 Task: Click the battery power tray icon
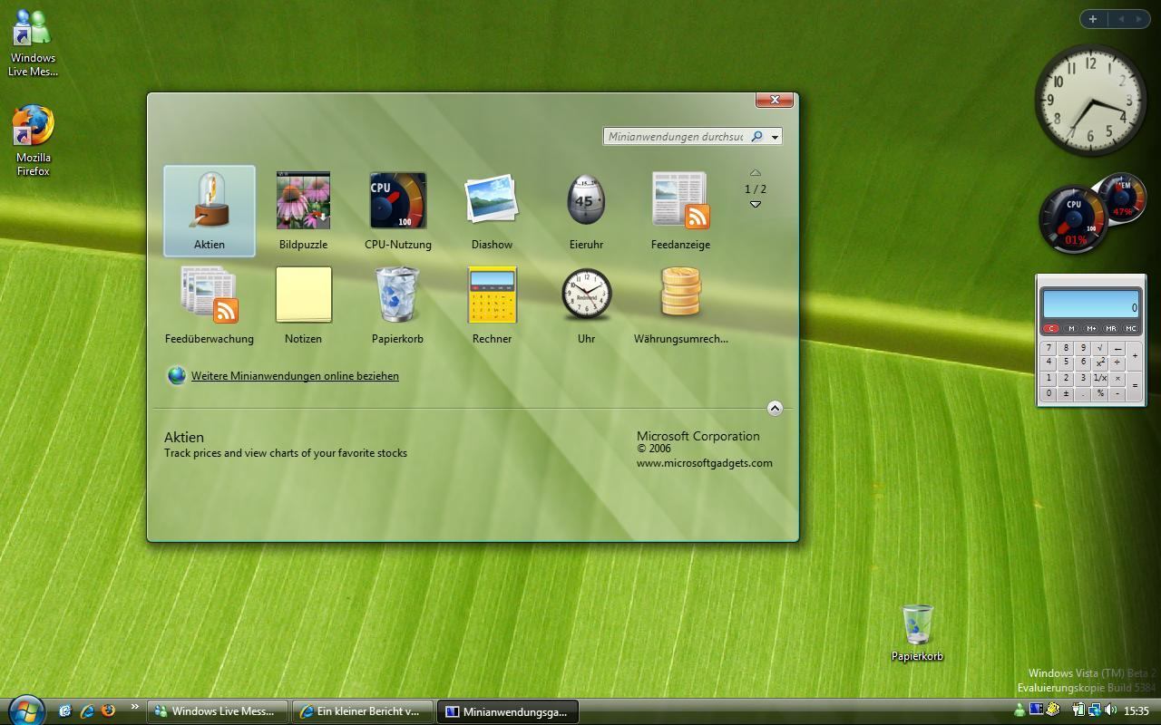pyautogui.click(x=1079, y=710)
